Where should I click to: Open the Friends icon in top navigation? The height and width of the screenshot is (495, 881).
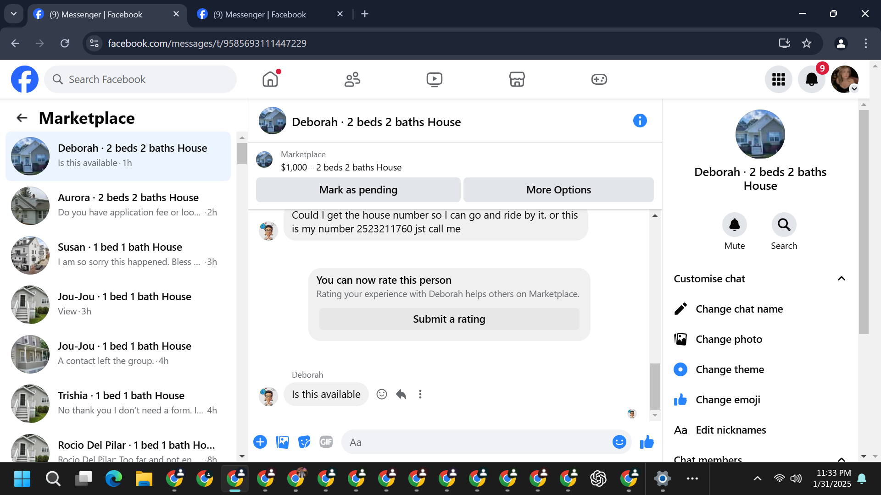(x=352, y=79)
